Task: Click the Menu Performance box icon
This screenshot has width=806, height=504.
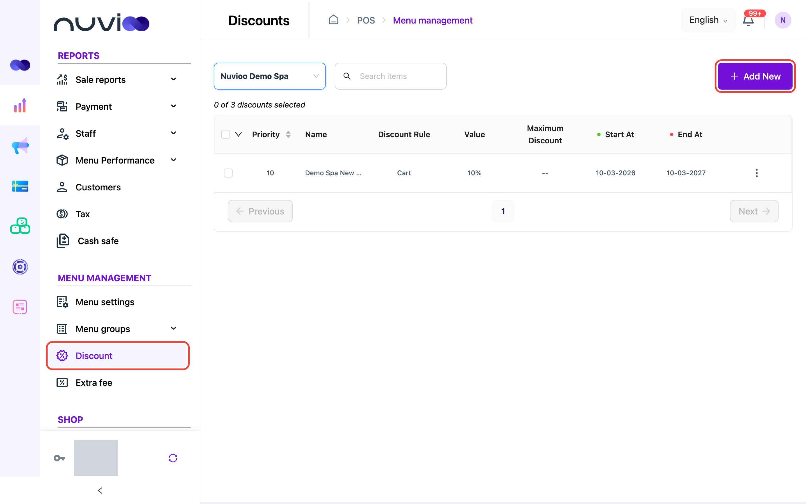Action: [62, 160]
